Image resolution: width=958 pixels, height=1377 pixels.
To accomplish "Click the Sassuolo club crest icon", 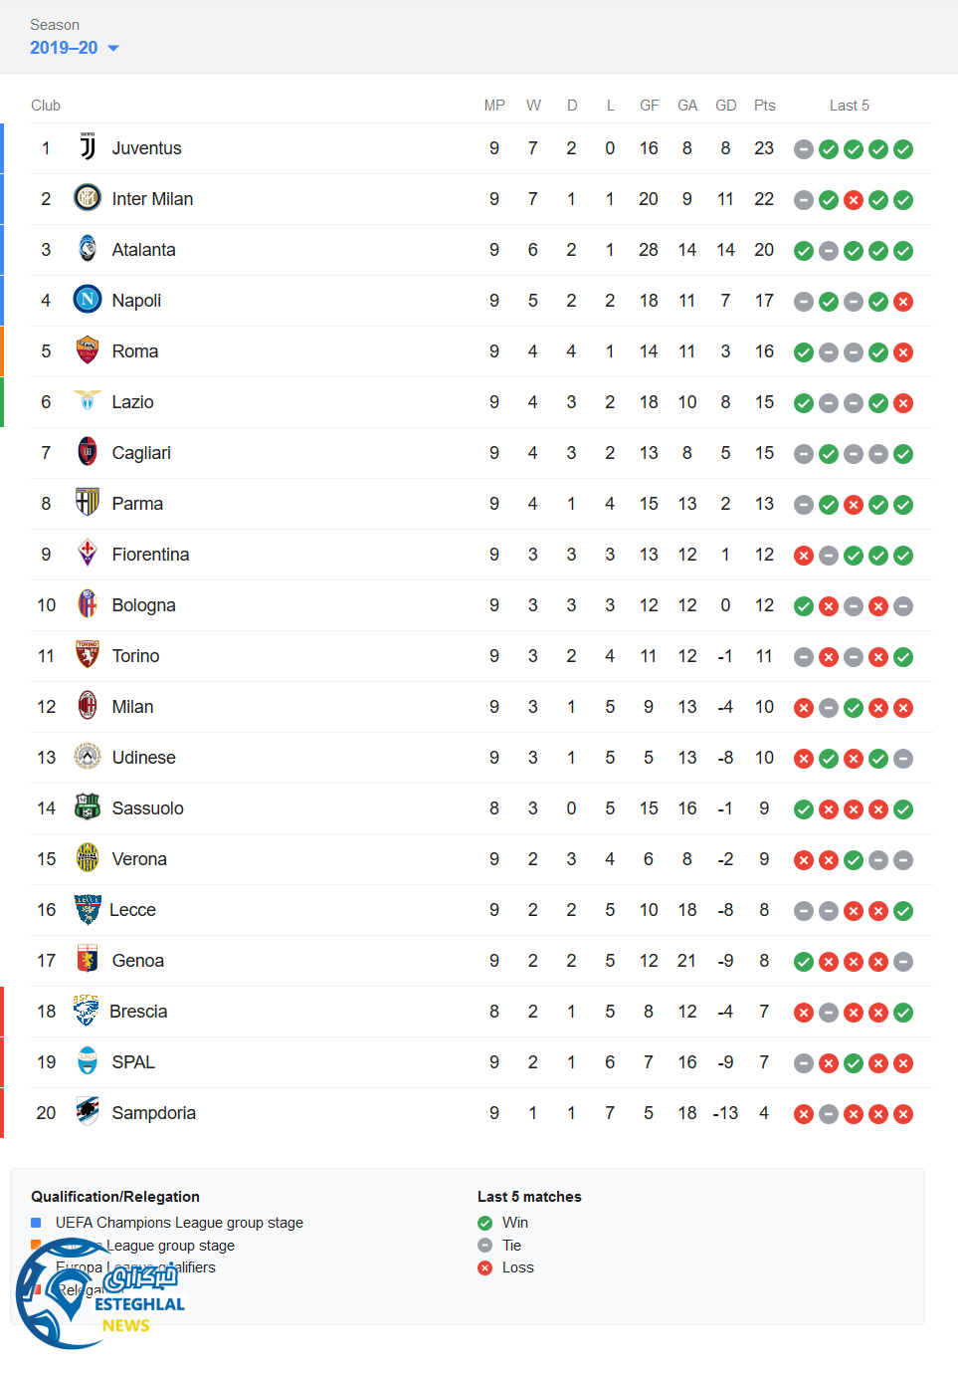I will (88, 807).
